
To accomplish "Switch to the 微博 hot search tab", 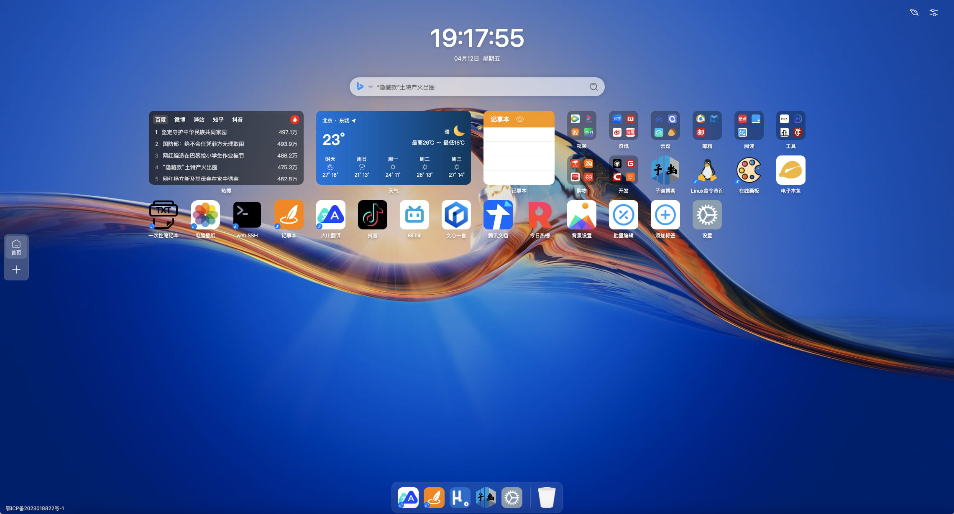I will 180,120.
